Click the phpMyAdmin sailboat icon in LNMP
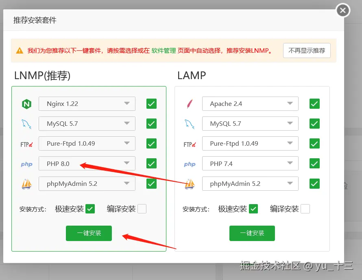Viewport: 362px width, 280px height. (x=26, y=184)
